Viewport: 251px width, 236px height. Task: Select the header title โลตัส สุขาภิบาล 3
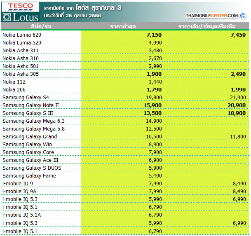click(99, 7)
